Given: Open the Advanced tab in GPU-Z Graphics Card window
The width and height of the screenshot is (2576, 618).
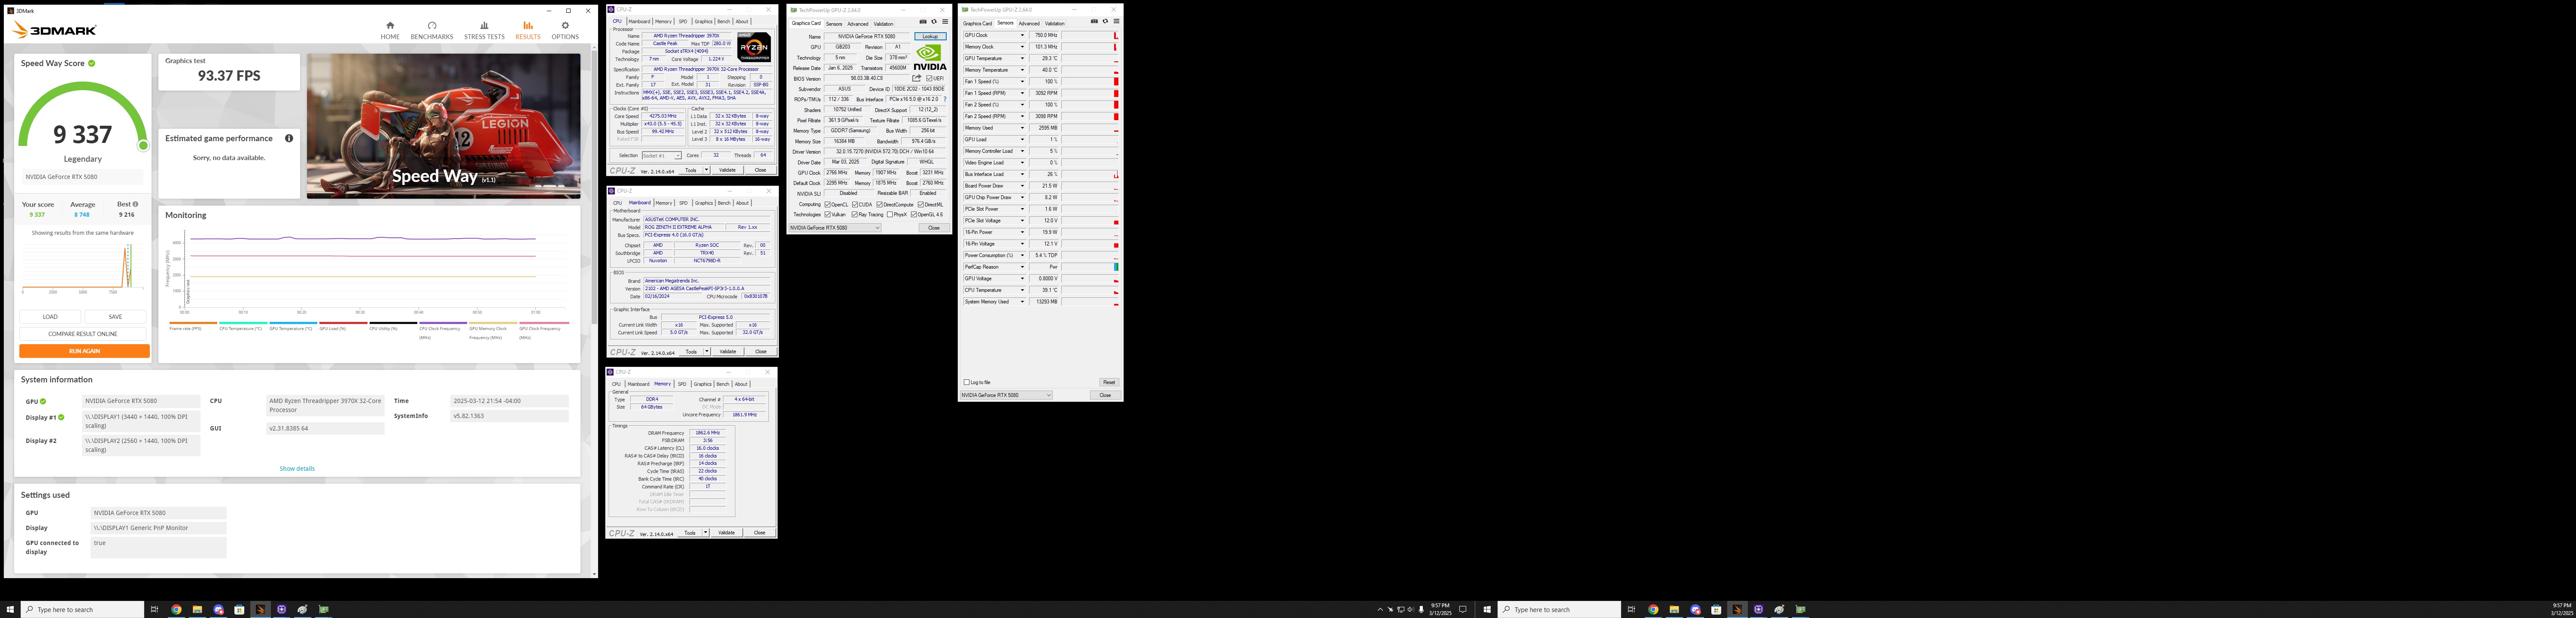Looking at the screenshot, I should (858, 24).
